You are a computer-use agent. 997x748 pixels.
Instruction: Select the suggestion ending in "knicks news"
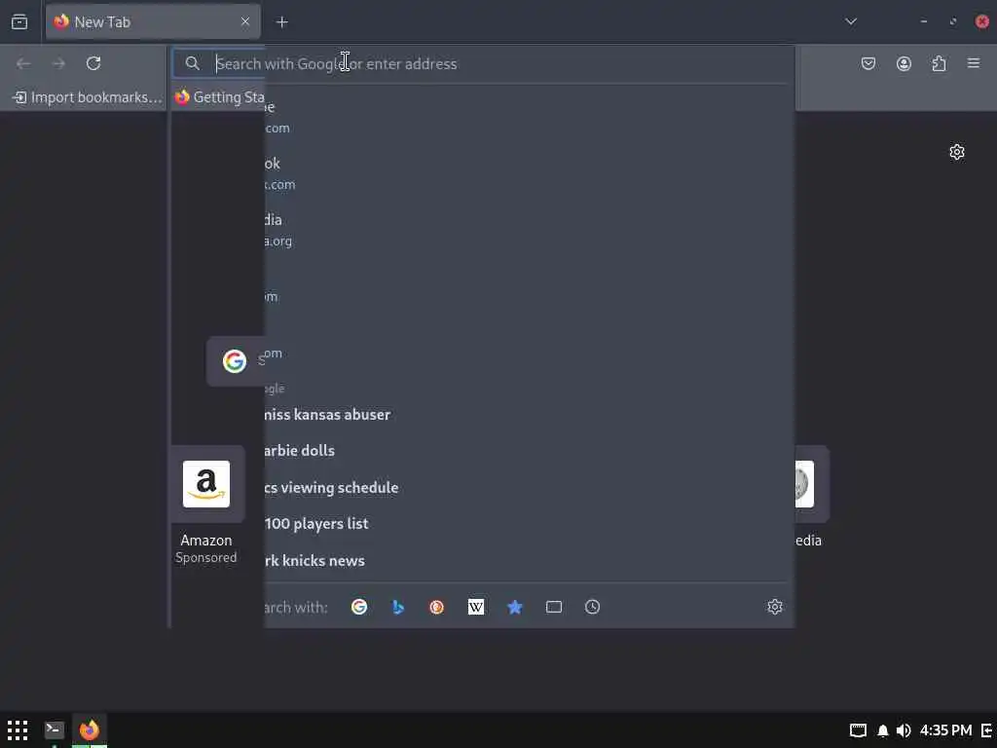(529, 561)
